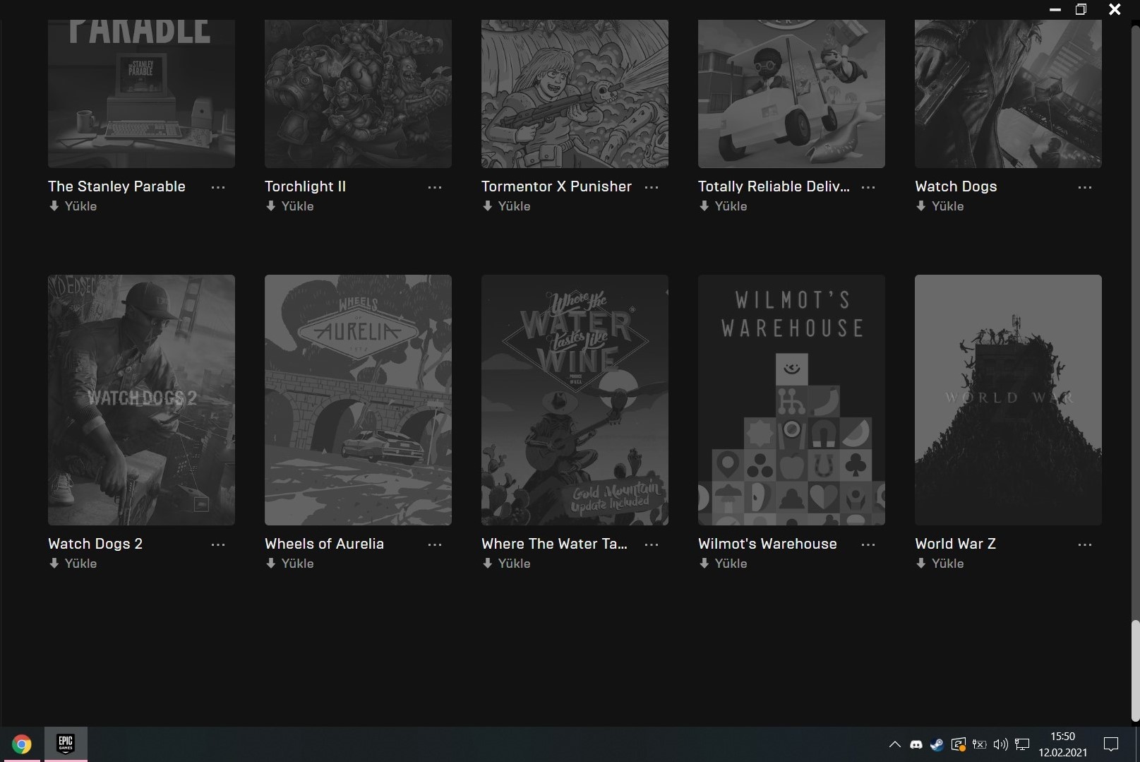The image size is (1140, 762).
Task: Click Yükle under Watch Dogs
Action: point(940,206)
